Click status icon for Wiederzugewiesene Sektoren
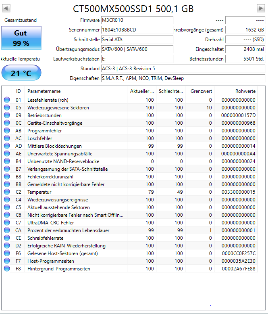The width and height of the screenshot is (268, 314). pos(7,107)
